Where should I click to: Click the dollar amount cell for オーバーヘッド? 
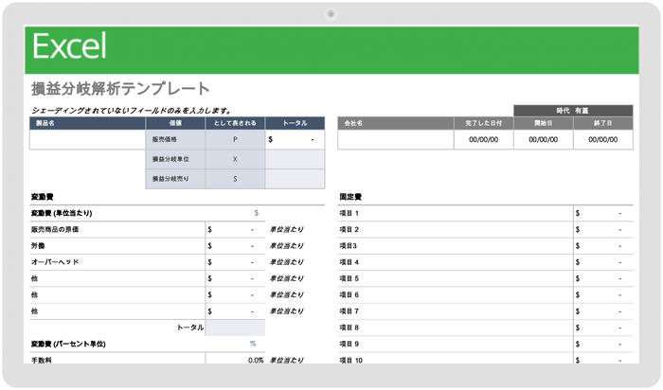(235, 262)
